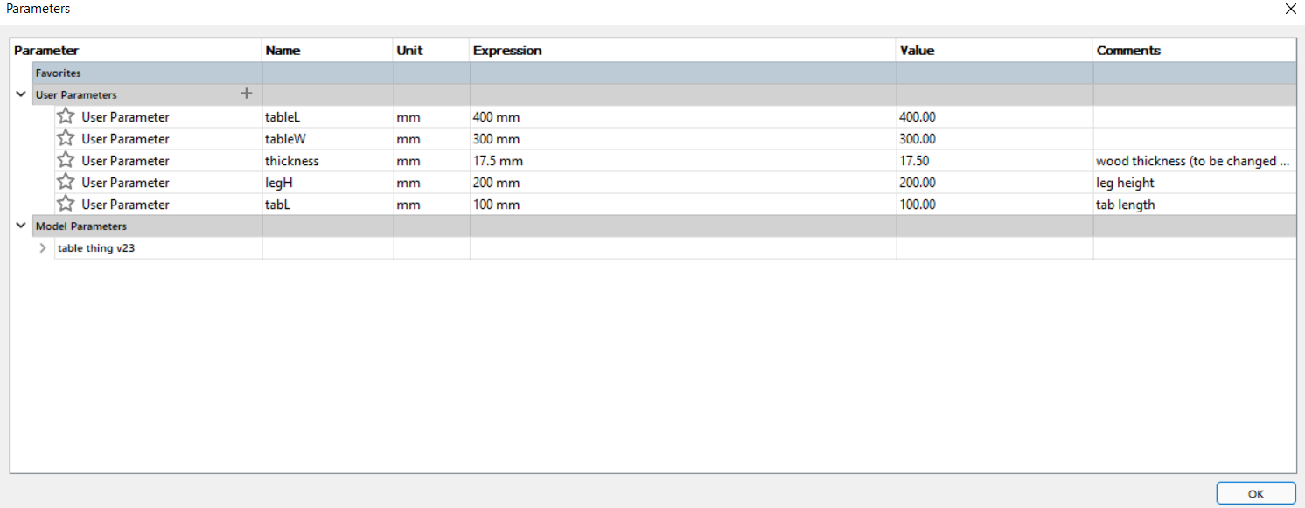Close the Parameters window with X
Viewport: 1305px width, 508px height.
(1290, 9)
